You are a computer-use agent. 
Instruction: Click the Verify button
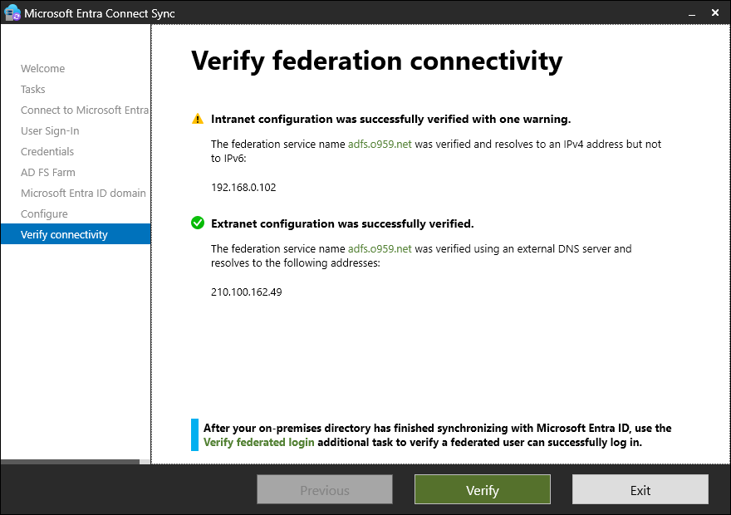tap(483, 490)
